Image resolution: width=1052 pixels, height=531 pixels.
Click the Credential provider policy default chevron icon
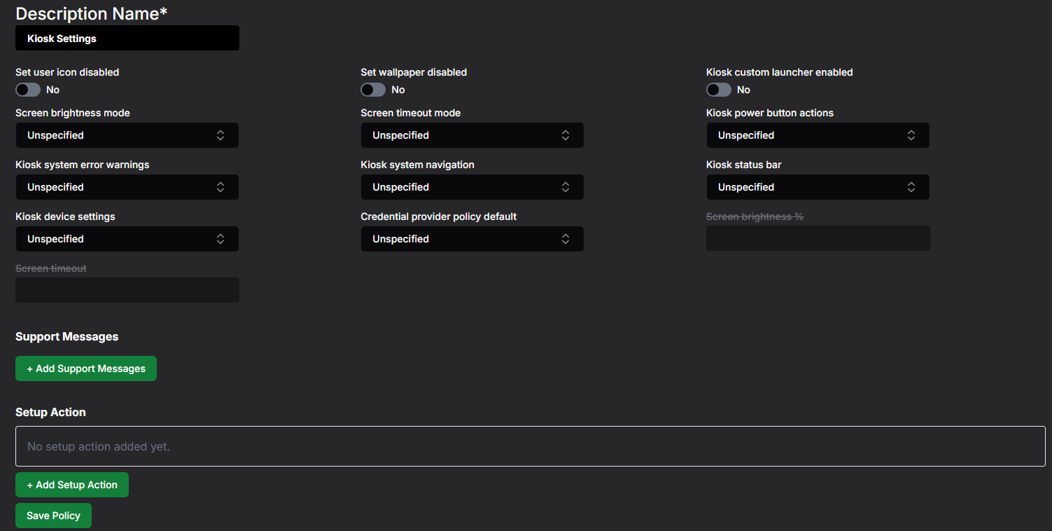tap(566, 239)
